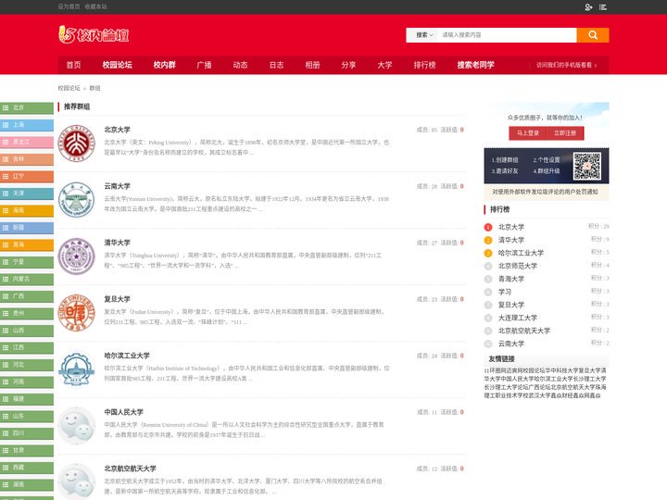
Task: Select 黑龙江 region in left sidebar
Action: (27, 142)
